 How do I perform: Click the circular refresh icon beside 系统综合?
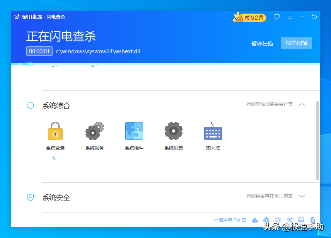[x=31, y=105]
